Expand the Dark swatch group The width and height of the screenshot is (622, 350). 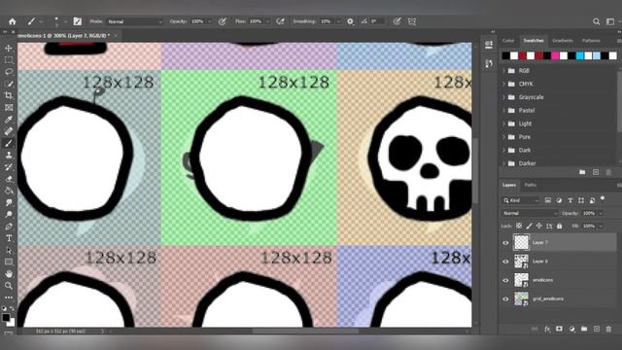click(504, 150)
